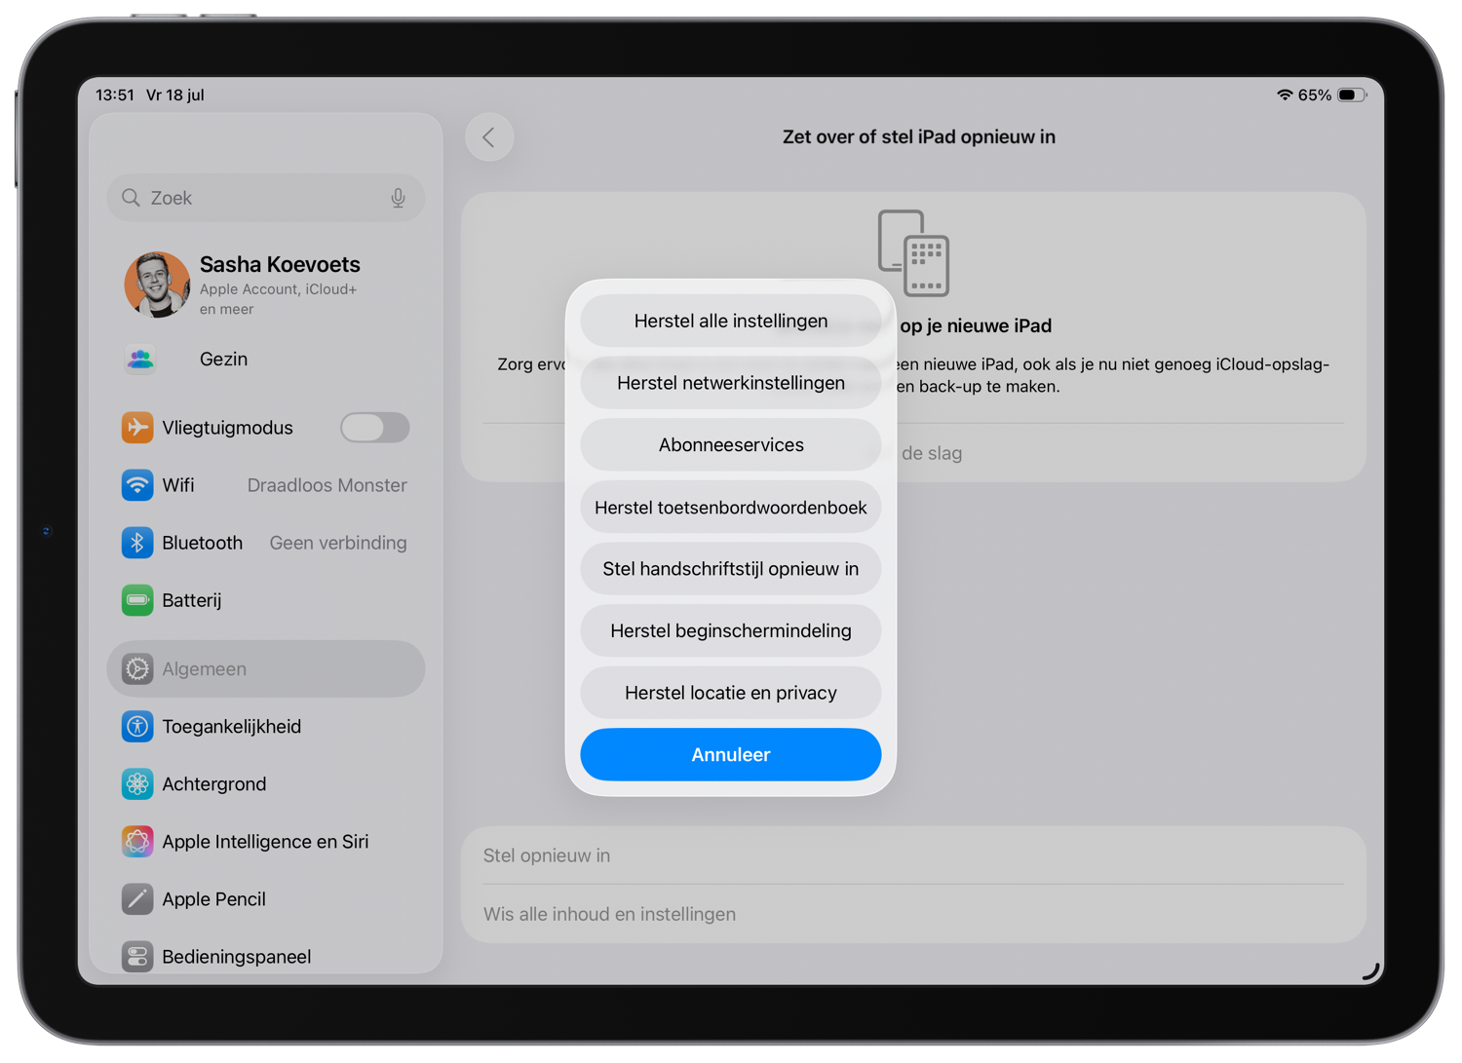Select the Algemeen gear icon

point(137,668)
